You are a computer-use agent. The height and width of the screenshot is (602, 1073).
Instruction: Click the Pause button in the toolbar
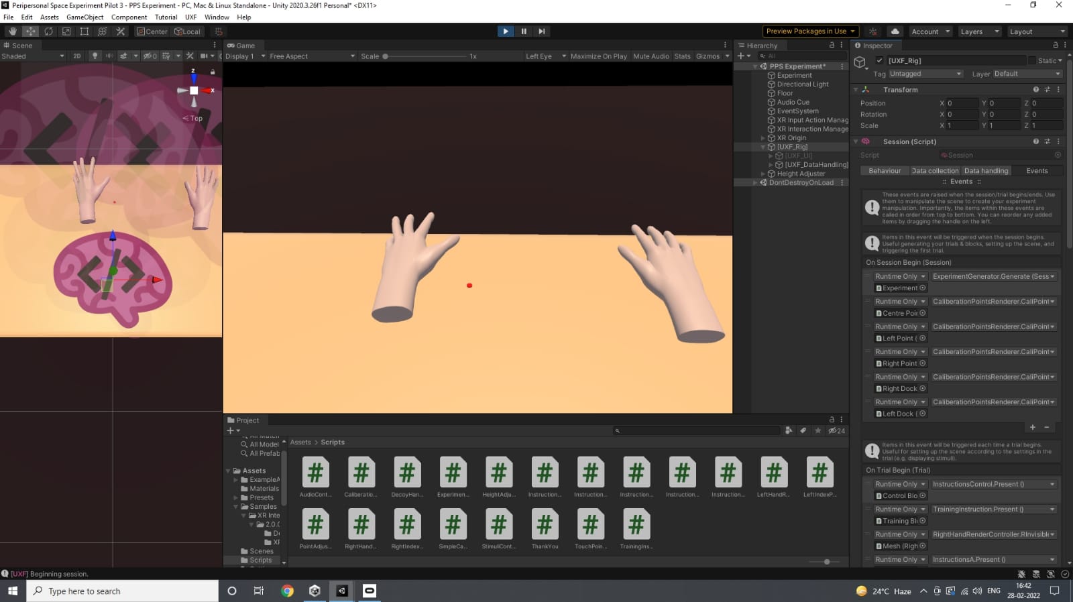[524, 32]
